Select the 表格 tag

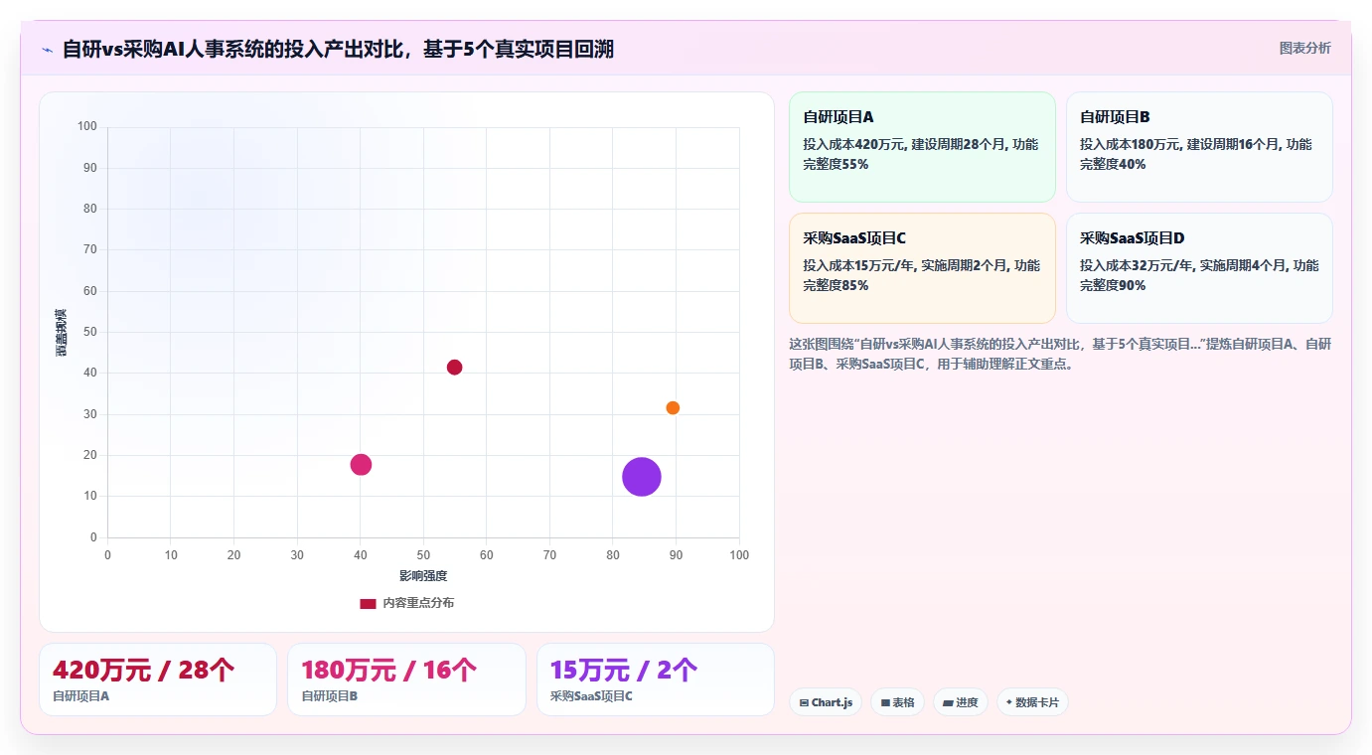click(897, 702)
